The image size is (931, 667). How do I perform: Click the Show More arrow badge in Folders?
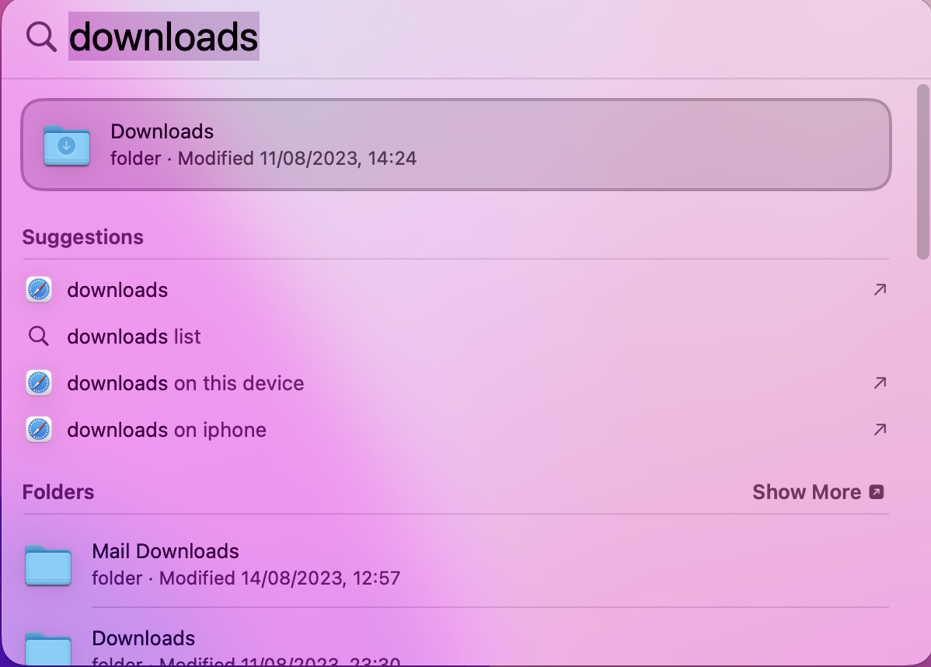pos(877,491)
